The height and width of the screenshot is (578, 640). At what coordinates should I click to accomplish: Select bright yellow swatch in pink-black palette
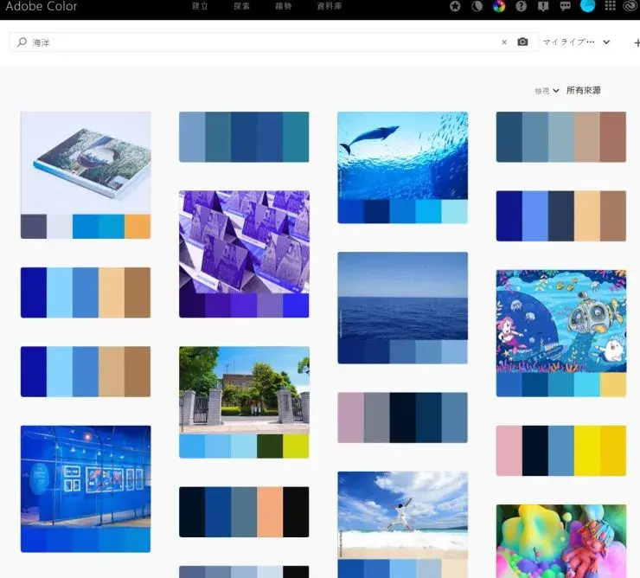[x=587, y=451]
